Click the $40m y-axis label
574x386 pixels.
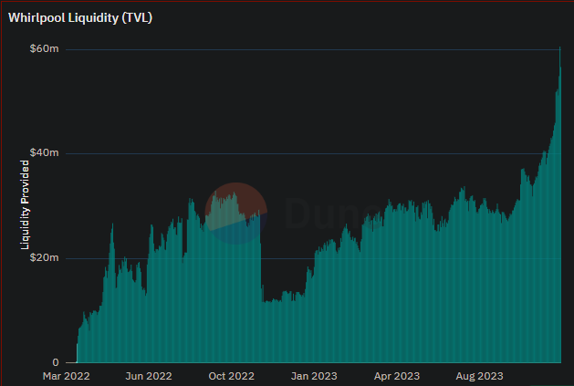(44, 152)
